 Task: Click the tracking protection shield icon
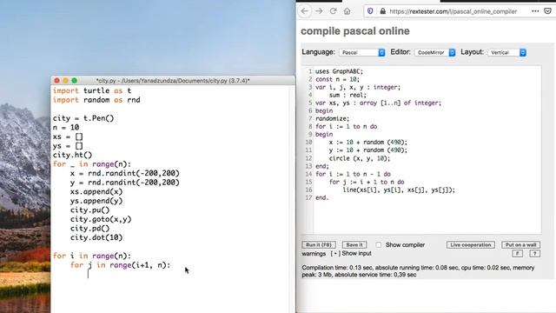tap(370, 11)
